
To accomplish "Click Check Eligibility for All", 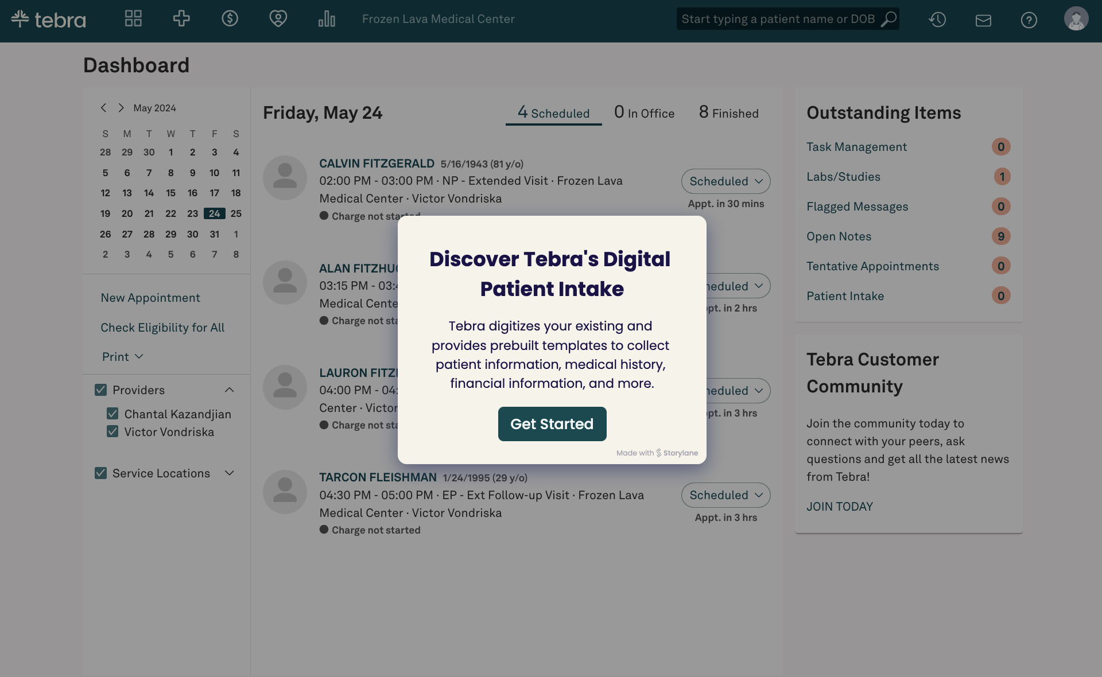I will coord(162,328).
